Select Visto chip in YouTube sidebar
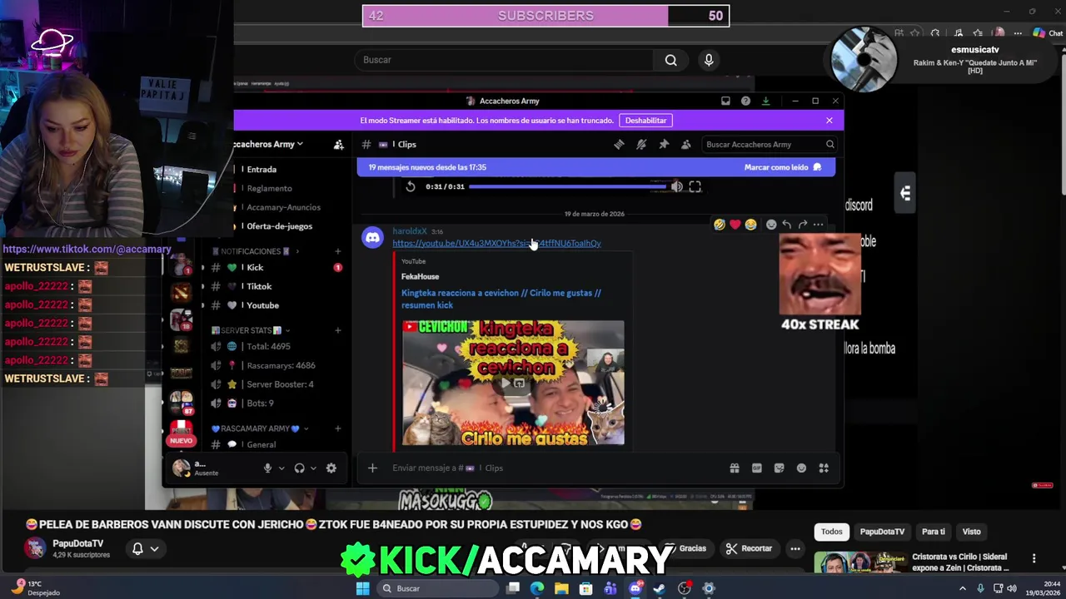Screen dimensions: 1066x599 pos(972,532)
